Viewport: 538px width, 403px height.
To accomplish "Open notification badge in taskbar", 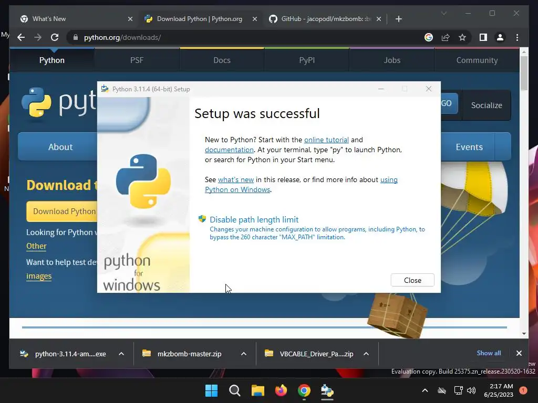I will coord(523,390).
